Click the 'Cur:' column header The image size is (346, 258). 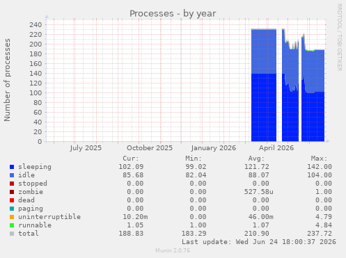tap(131, 159)
